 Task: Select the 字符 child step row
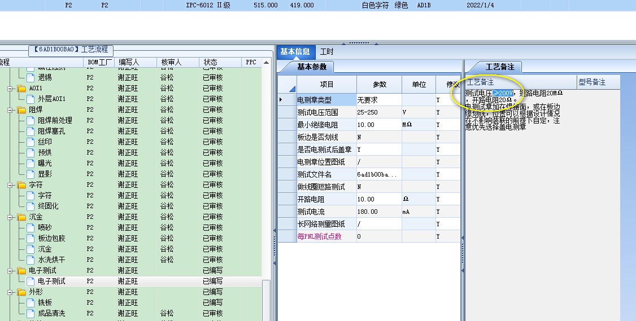click(130, 196)
